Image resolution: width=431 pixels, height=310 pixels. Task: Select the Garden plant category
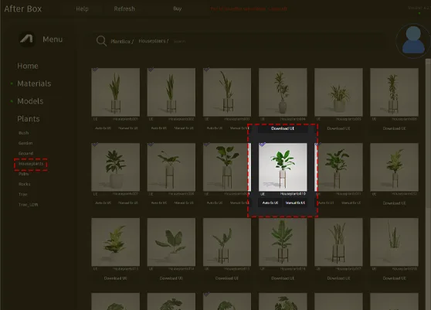25,143
